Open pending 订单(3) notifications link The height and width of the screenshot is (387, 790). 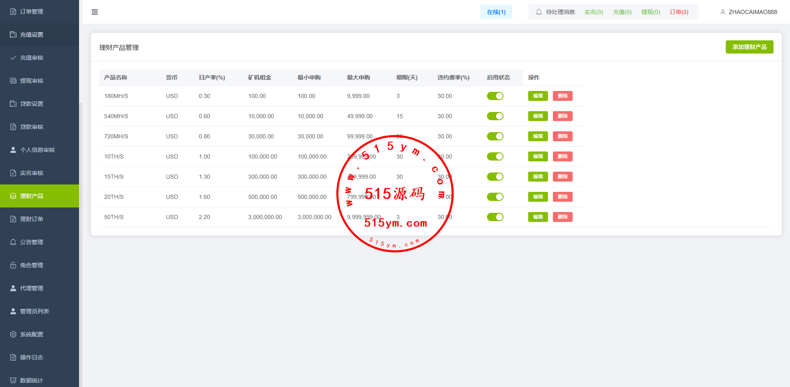(679, 12)
